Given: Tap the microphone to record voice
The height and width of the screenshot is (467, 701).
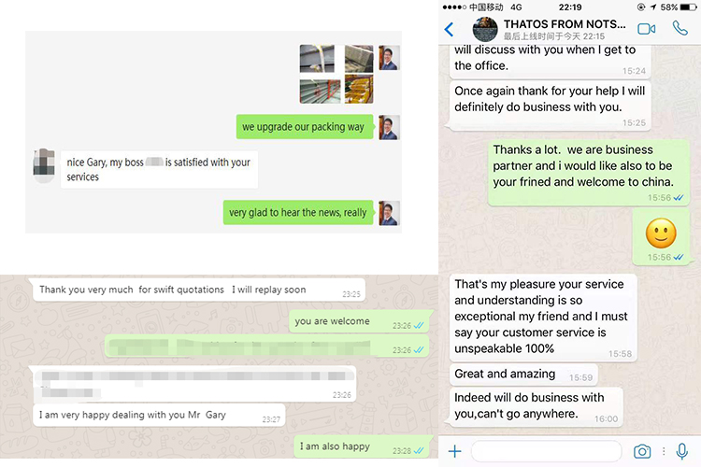Looking at the screenshot, I should click(x=681, y=451).
